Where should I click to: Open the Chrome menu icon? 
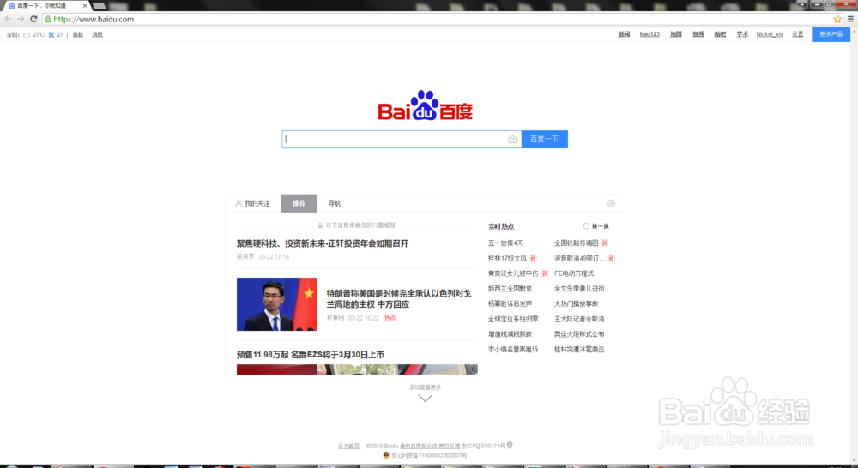(850, 19)
